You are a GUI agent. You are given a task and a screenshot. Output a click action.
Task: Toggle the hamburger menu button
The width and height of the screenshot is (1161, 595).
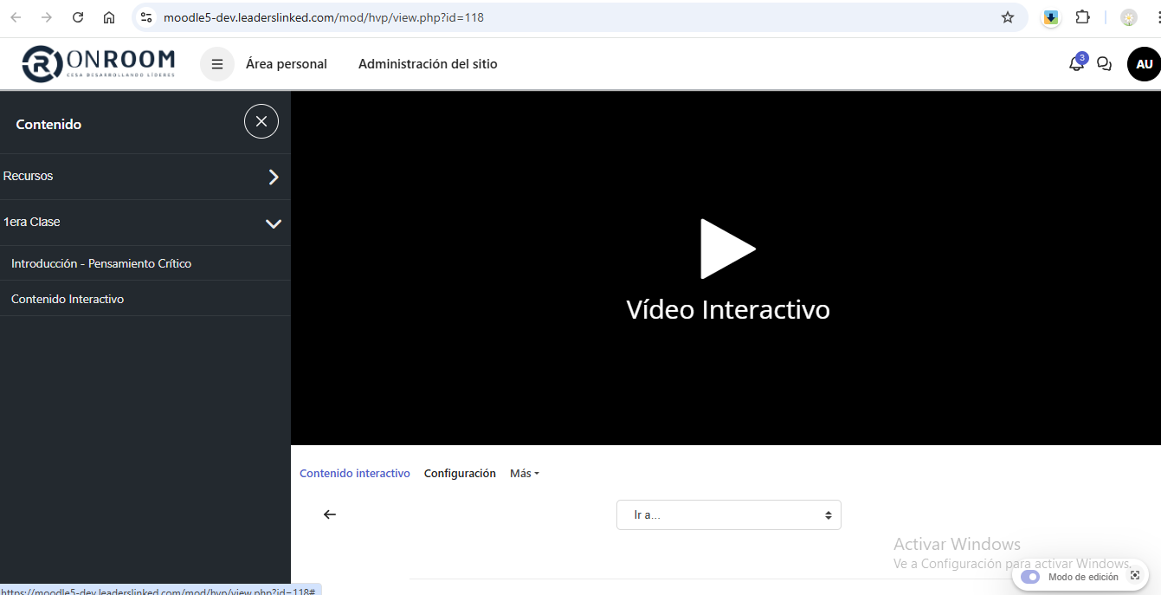click(x=217, y=64)
